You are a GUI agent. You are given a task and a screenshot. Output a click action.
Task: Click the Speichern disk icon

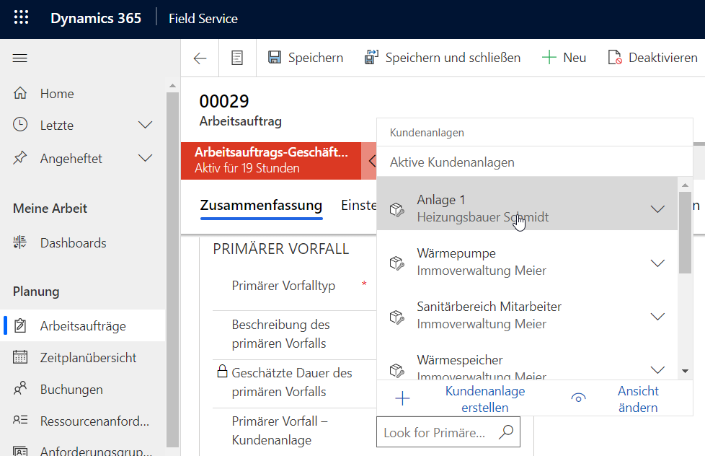click(x=275, y=58)
